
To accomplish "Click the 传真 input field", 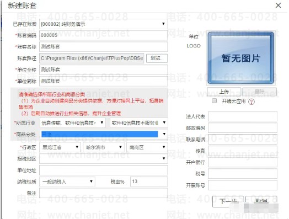I will 243,151.
